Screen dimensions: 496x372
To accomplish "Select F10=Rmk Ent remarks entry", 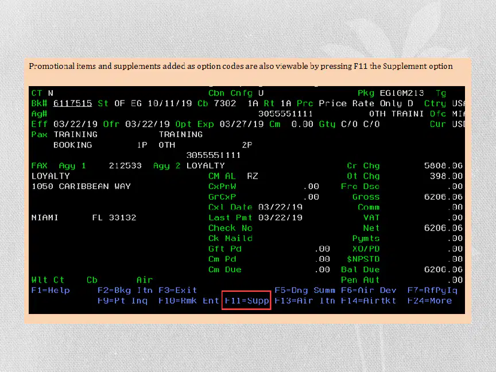I will 189,300.
